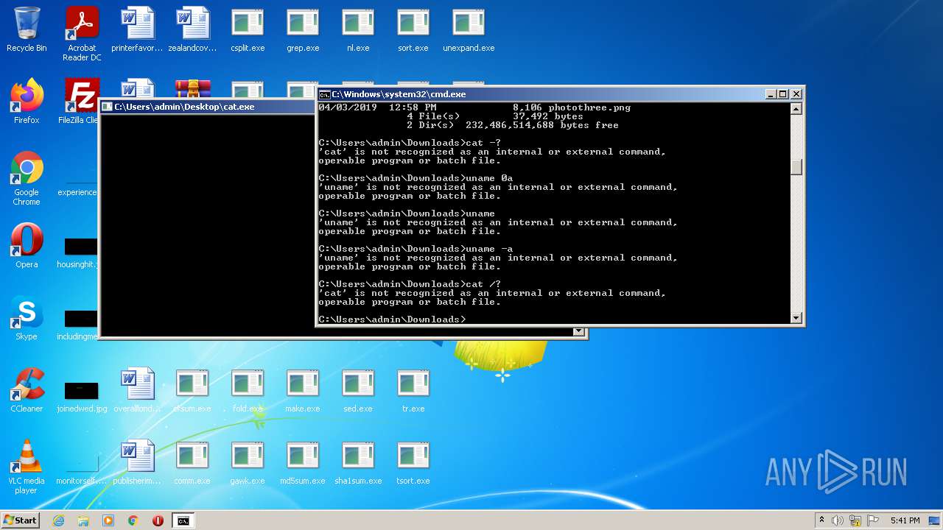Select cksum.exe on the desktop
943x530 pixels.
click(x=192, y=390)
